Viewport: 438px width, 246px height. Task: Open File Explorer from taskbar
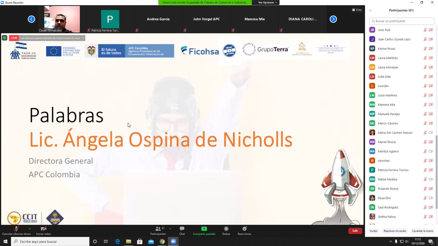click(x=128, y=241)
